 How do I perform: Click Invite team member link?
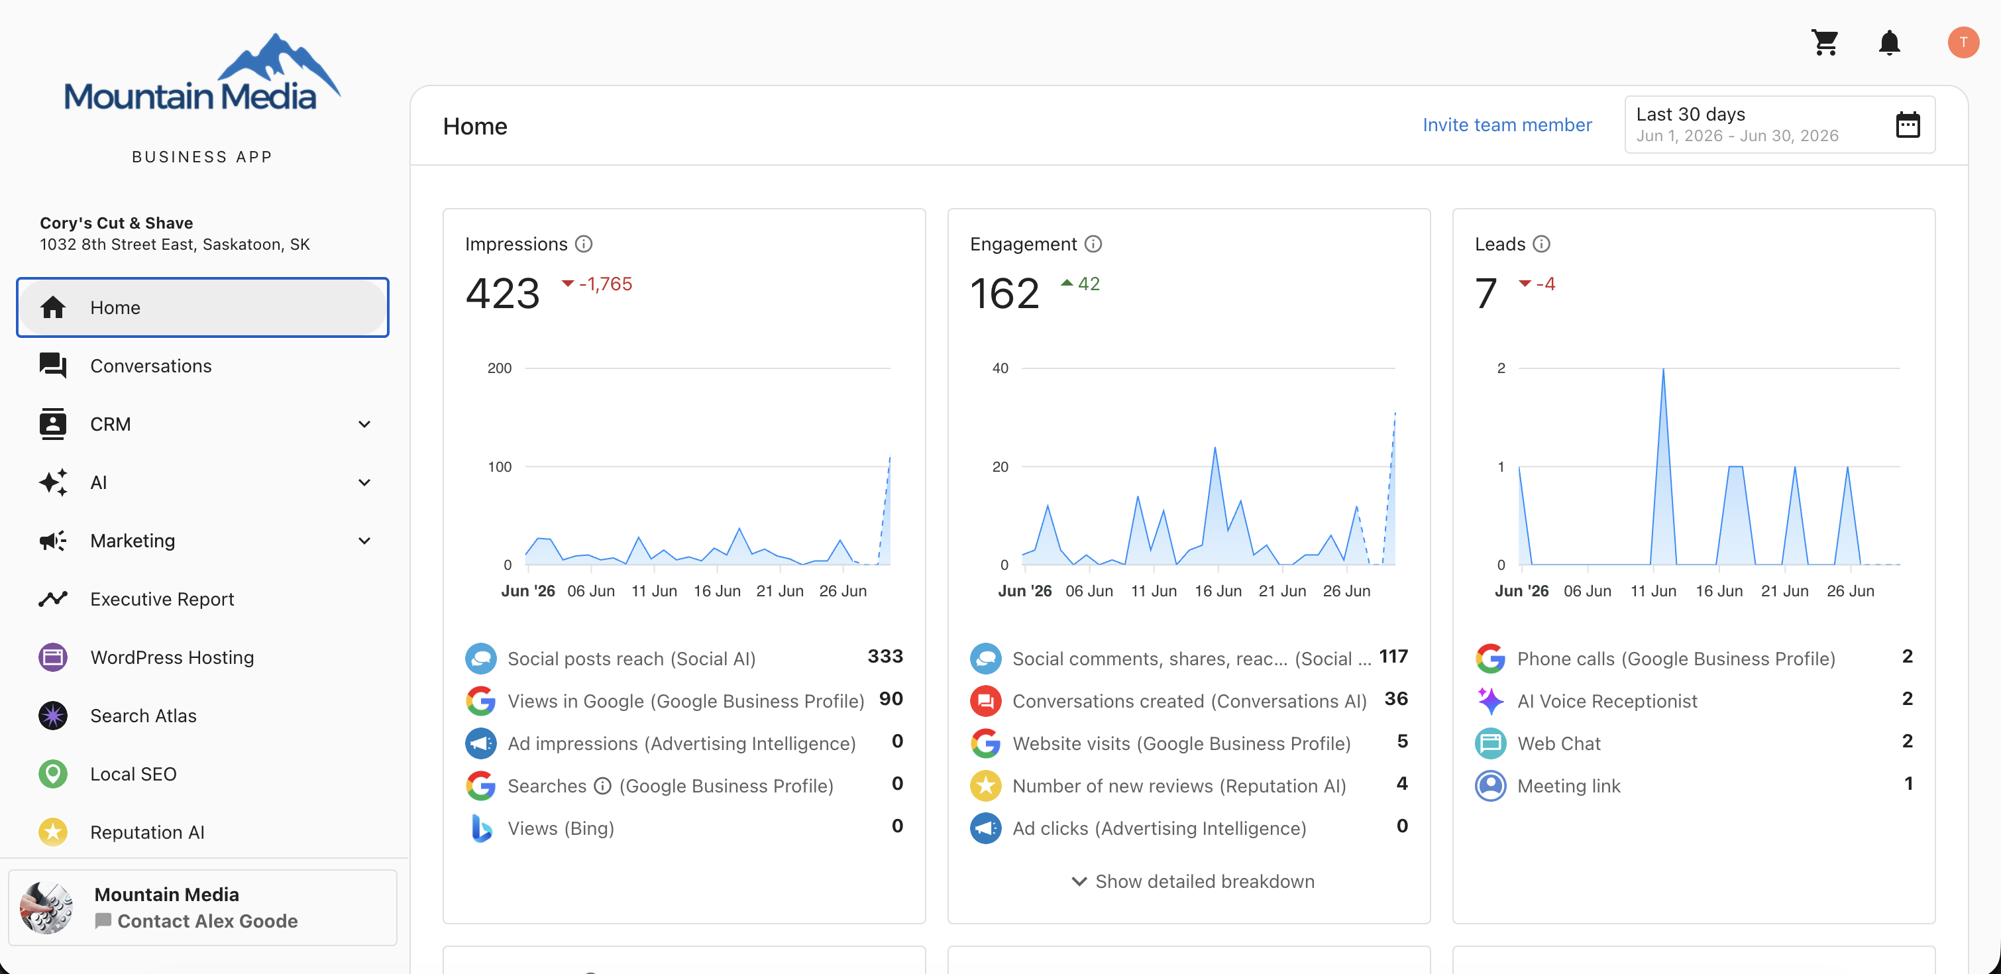coord(1507,125)
